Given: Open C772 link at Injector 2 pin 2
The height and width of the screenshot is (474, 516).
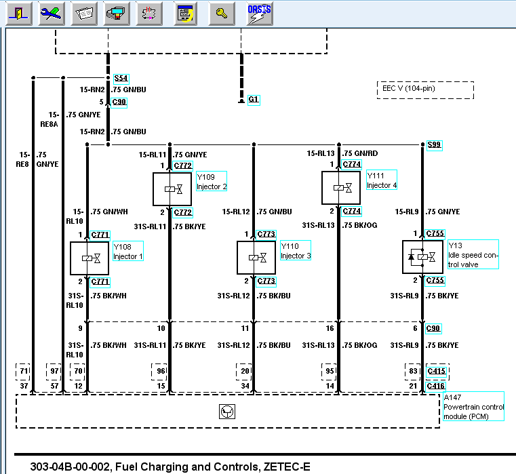Looking at the screenshot, I should pos(182,212).
